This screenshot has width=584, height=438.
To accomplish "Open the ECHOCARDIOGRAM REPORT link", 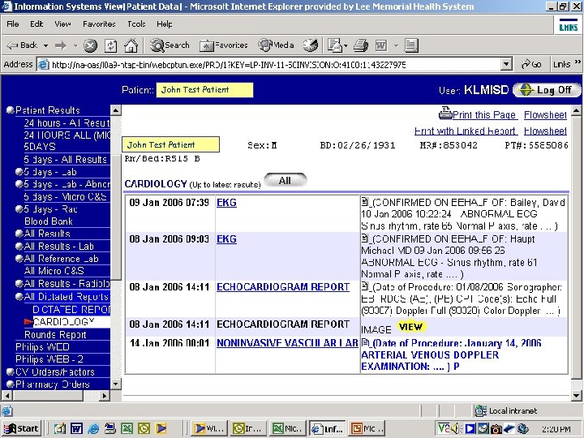I will tap(283, 287).
